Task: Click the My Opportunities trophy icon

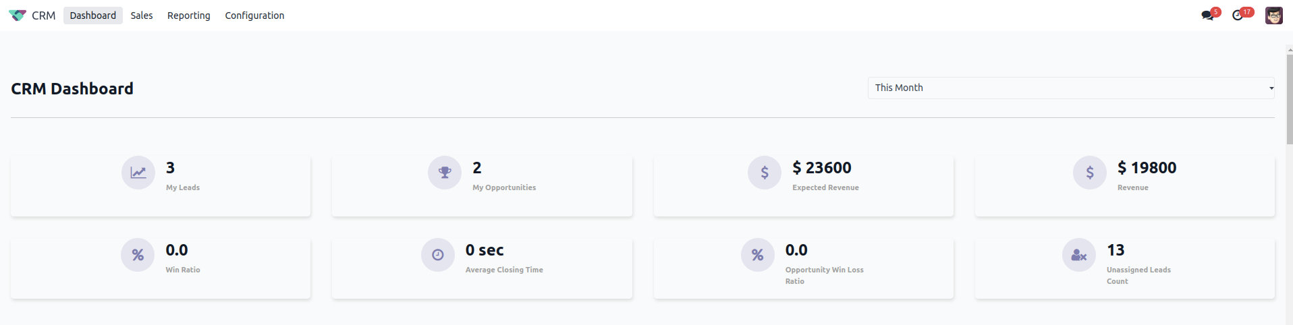Action: 445,173
